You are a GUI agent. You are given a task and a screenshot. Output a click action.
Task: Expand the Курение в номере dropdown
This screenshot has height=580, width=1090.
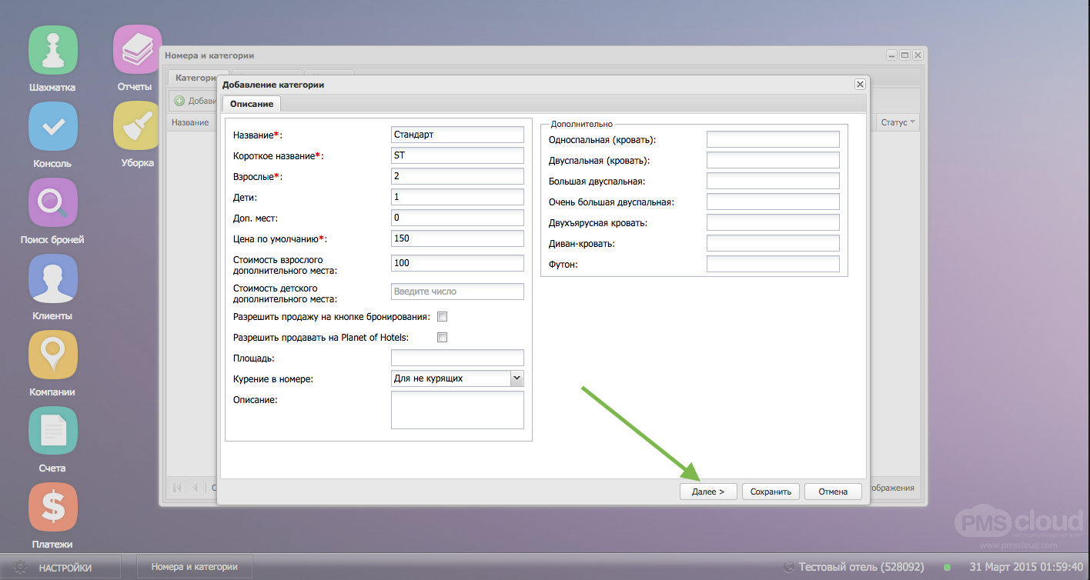pos(517,378)
